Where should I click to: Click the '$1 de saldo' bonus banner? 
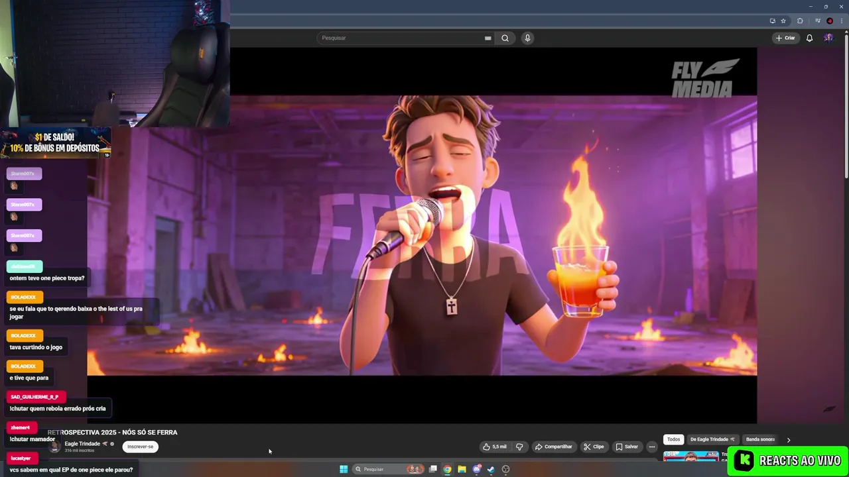pyautogui.click(x=56, y=143)
